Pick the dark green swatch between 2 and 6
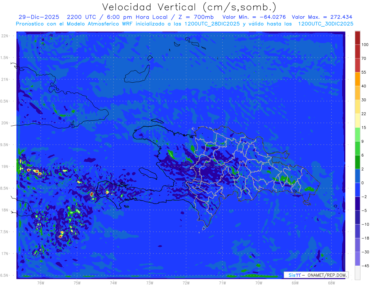 357,162
